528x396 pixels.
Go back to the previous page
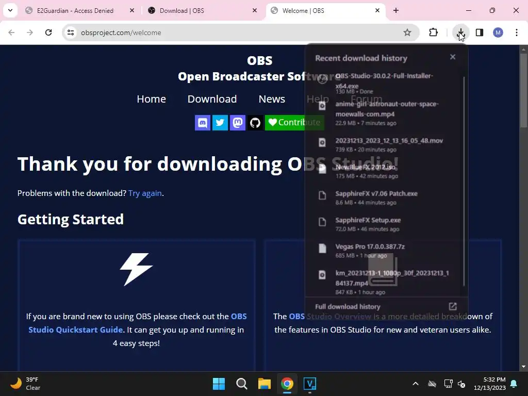(11, 32)
